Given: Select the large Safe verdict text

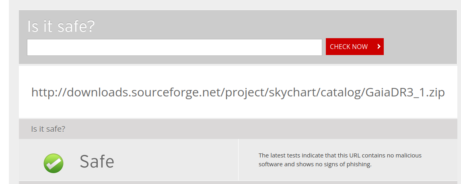Looking at the screenshot, I should pos(97,162).
